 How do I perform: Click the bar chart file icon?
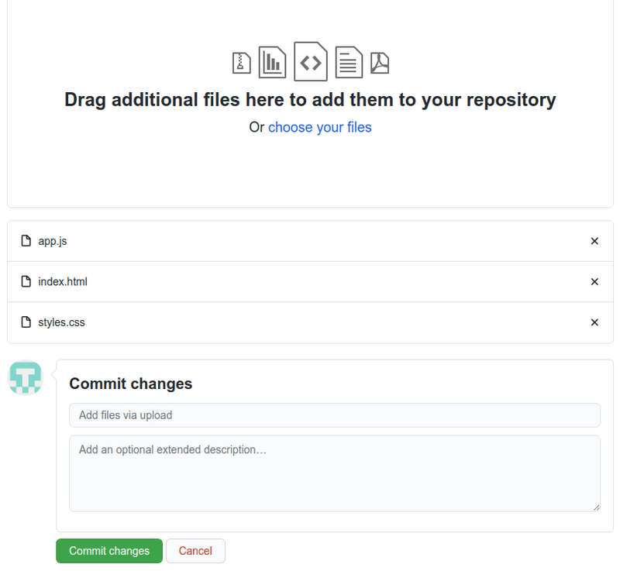pos(272,62)
